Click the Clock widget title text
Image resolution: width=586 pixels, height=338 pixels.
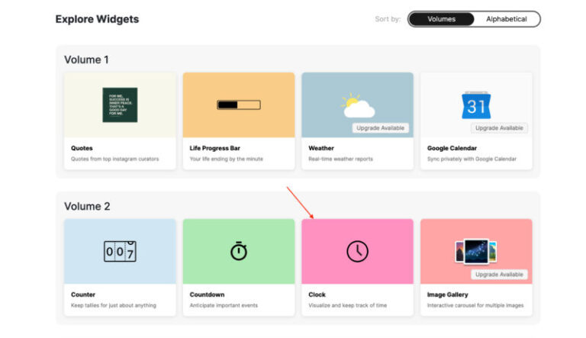pyautogui.click(x=317, y=295)
